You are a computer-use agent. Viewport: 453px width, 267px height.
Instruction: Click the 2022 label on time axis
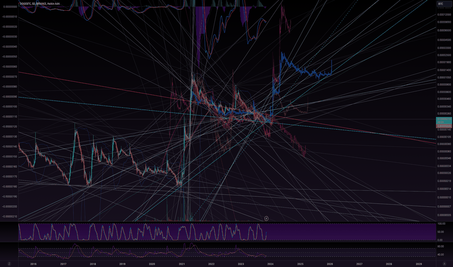click(211, 264)
